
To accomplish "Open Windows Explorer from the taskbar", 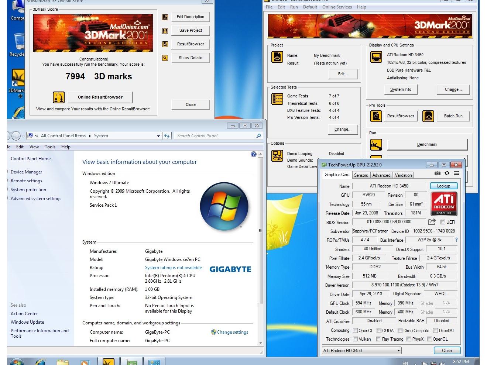I will coord(63,362).
